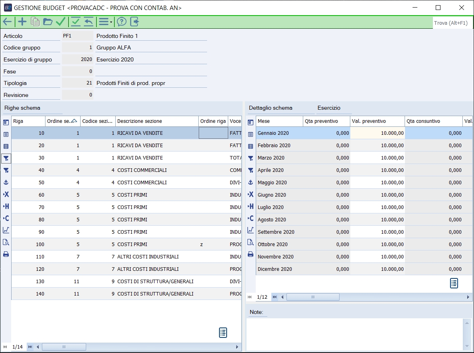Image resolution: width=474 pixels, height=353 pixels.
Task: Switch to the Esercizio tab
Action: click(329, 108)
